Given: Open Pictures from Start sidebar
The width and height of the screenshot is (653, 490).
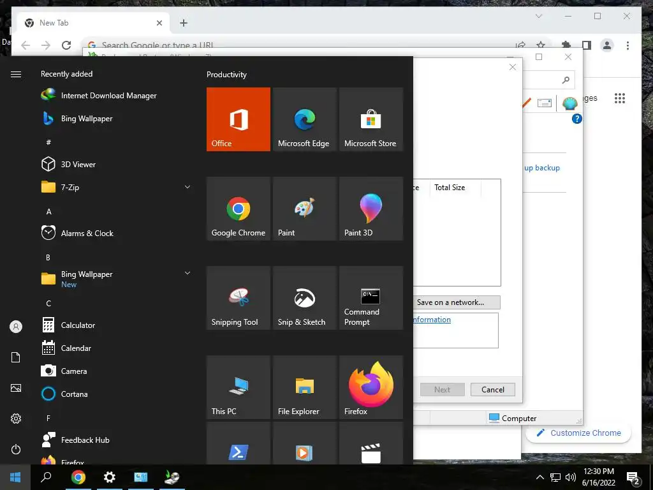Looking at the screenshot, I should point(16,388).
